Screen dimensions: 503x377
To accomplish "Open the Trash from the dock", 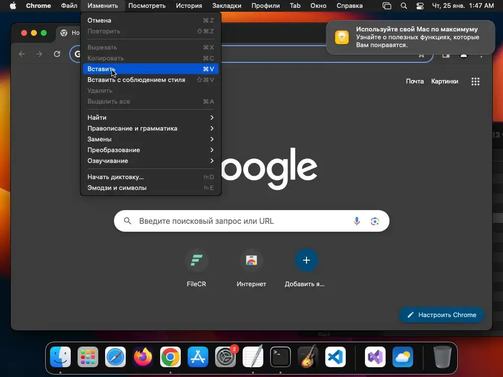I will click(x=443, y=357).
